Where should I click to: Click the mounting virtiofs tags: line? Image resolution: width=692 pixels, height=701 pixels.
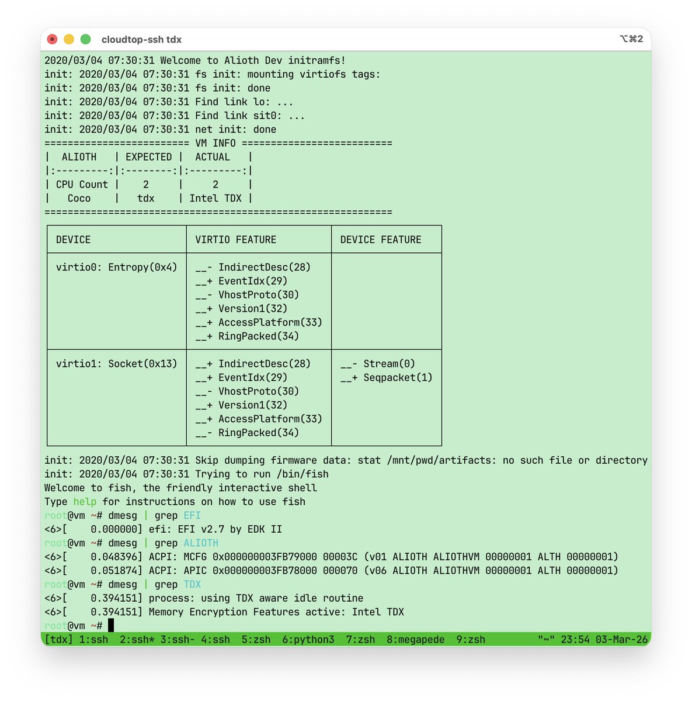pyautogui.click(x=213, y=74)
